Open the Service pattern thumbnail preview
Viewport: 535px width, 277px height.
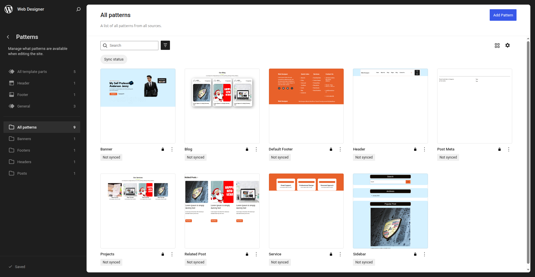coord(306,211)
